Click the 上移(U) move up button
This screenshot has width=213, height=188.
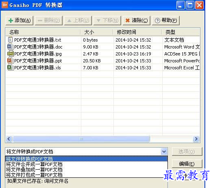coord(78,20)
